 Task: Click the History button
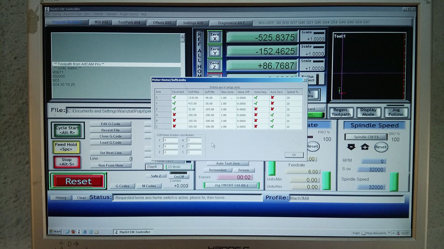[61, 198]
